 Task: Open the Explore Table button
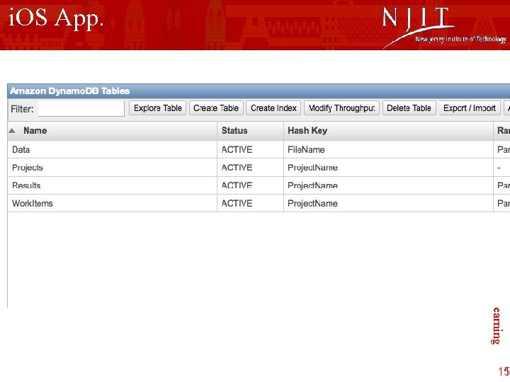[x=158, y=108]
